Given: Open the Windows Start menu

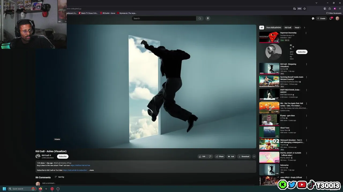Looking at the screenshot, I should click(4, 189).
